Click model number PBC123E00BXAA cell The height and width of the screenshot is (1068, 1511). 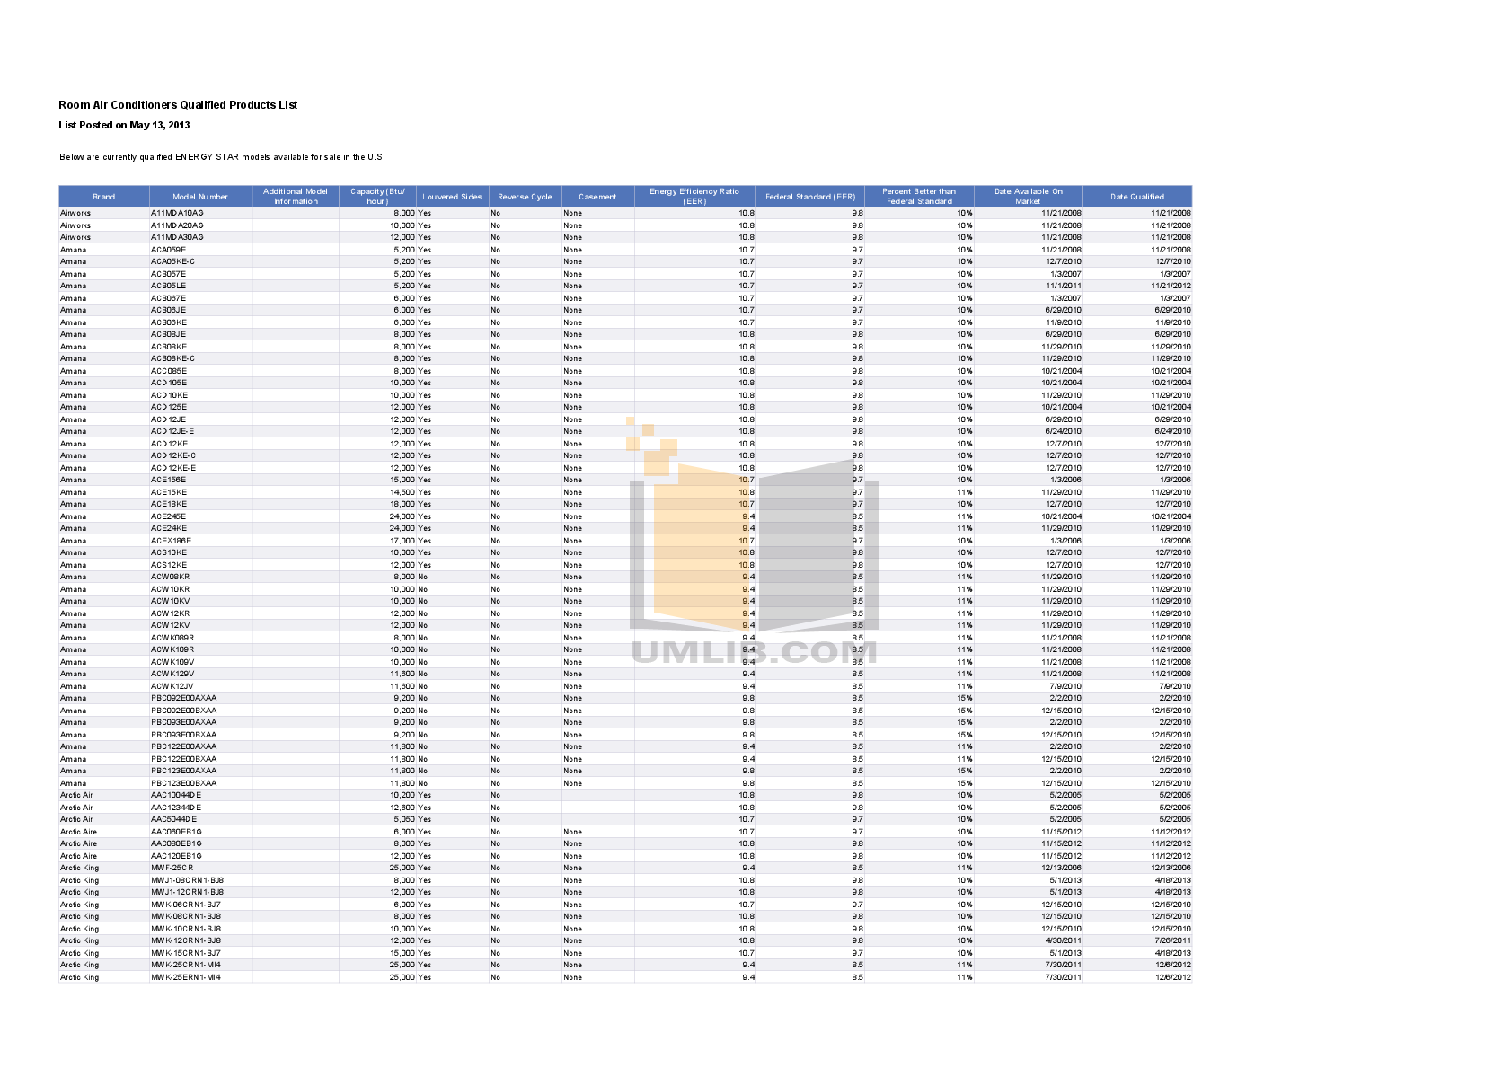183,783
